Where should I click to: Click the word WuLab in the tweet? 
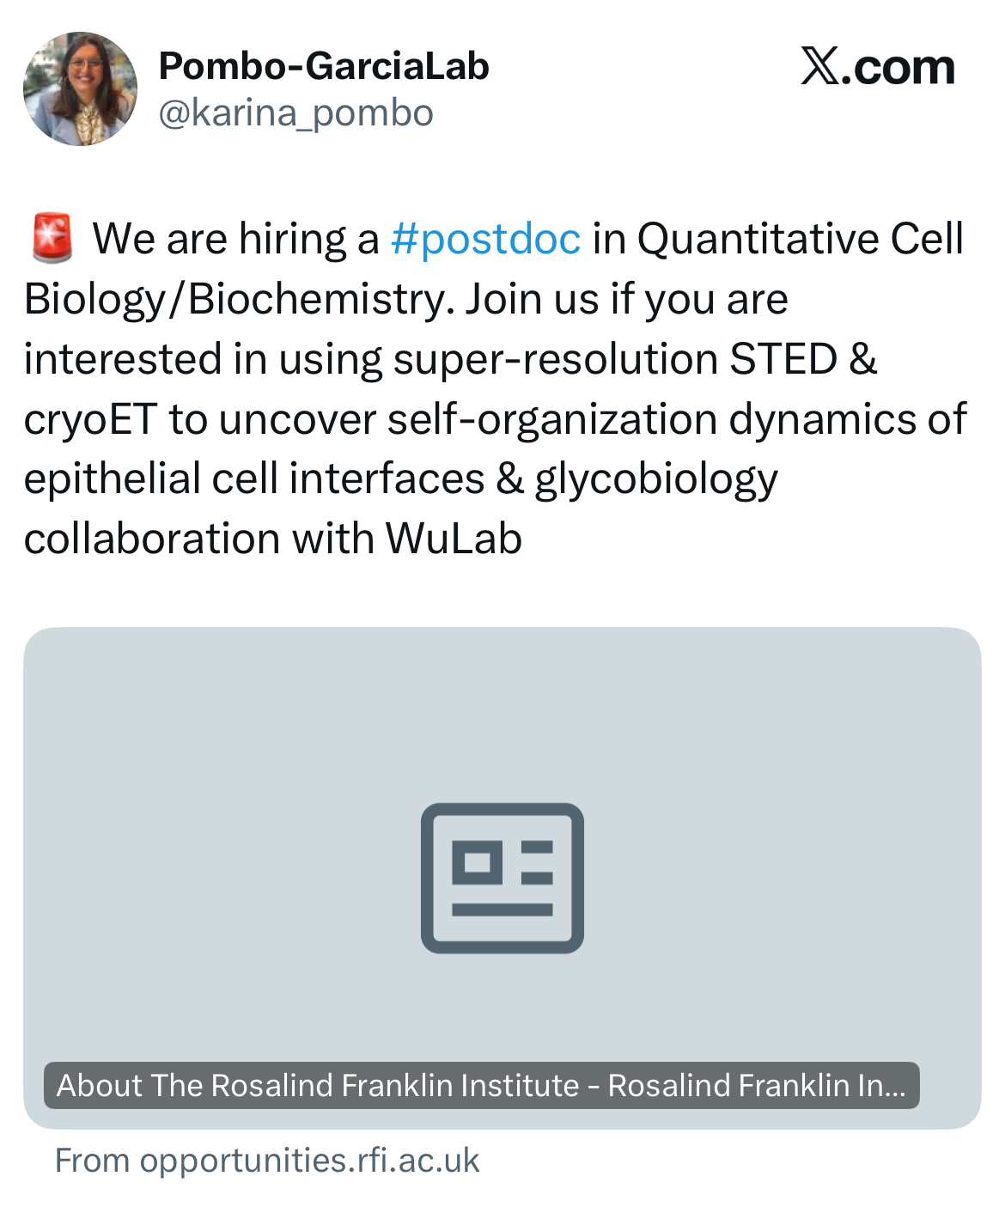point(454,539)
